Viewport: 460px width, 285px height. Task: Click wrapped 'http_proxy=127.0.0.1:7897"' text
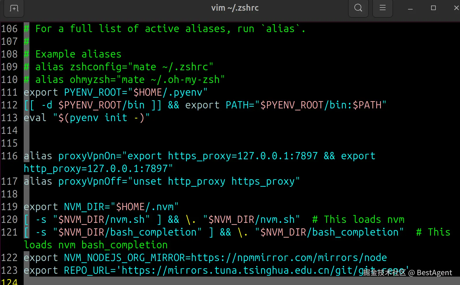98,169
